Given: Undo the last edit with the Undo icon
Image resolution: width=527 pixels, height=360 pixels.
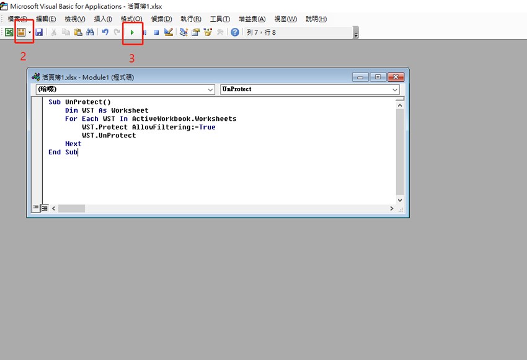Looking at the screenshot, I should [x=105, y=32].
